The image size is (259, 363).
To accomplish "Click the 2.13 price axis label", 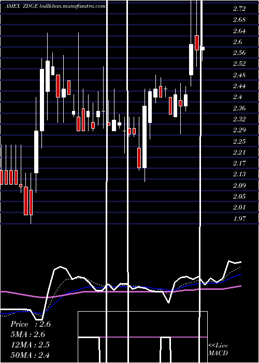I will click(239, 174).
